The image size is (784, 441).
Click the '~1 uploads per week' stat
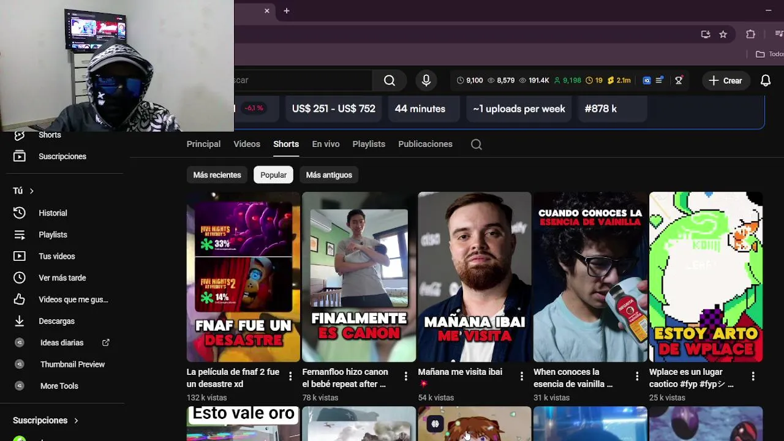tap(519, 108)
